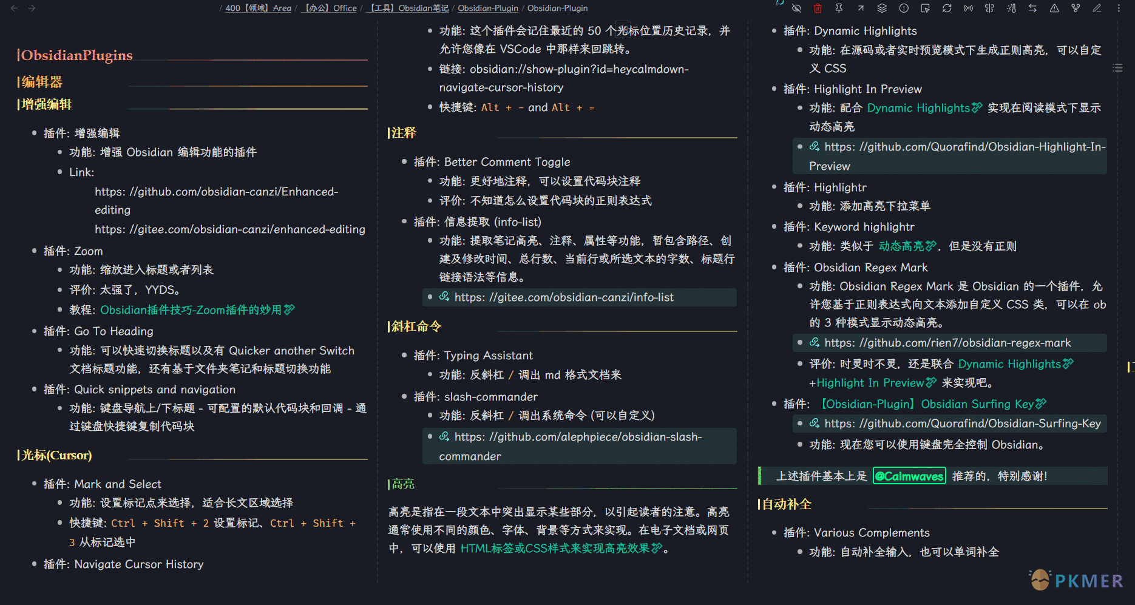The image size is (1135, 605).
Task: Click the cursor selection box icon
Action: point(925,8)
